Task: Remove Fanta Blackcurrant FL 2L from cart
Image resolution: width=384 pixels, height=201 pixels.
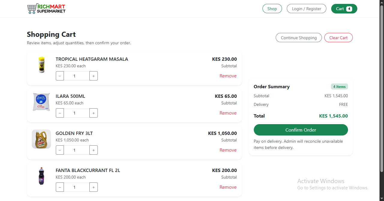Action: (228, 187)
